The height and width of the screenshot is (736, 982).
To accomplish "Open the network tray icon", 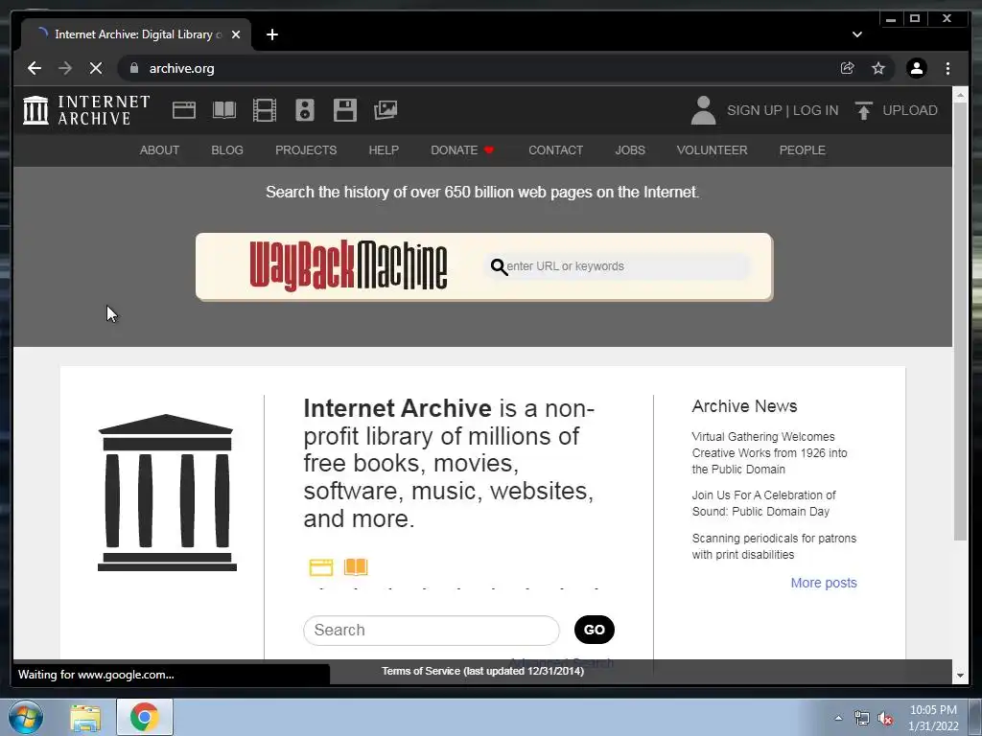I will click(x=862, y=719).
